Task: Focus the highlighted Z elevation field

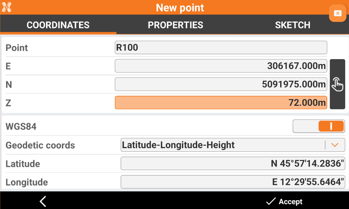Action: pos(221,103)
